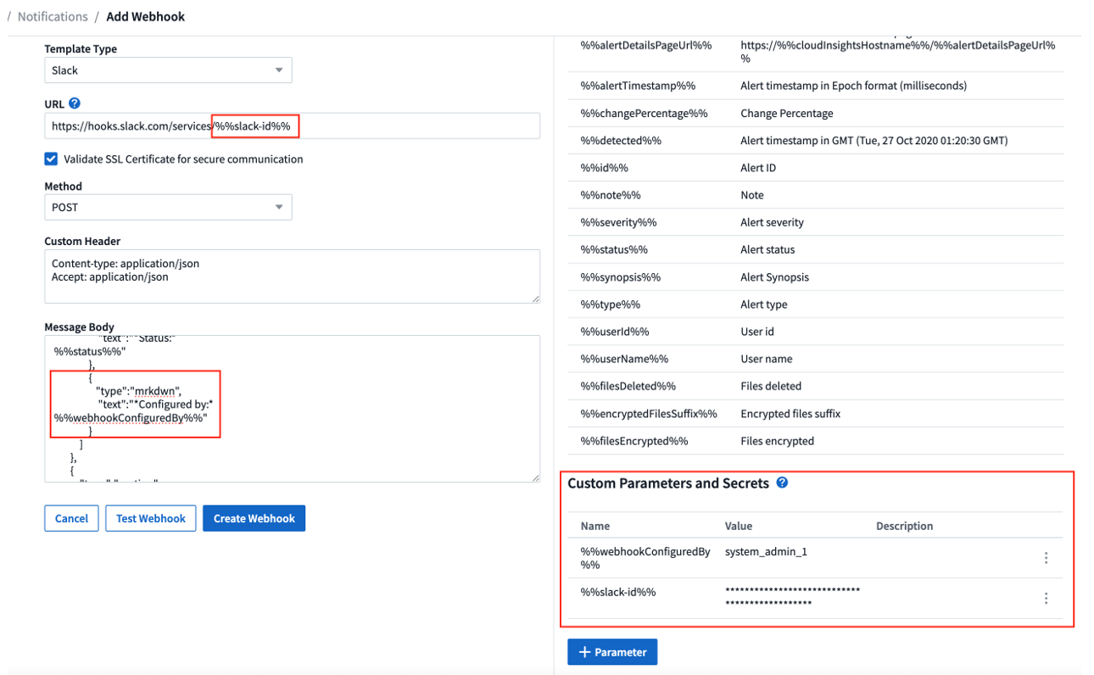Expand the Method dropdown

click(x=168, y=207)
